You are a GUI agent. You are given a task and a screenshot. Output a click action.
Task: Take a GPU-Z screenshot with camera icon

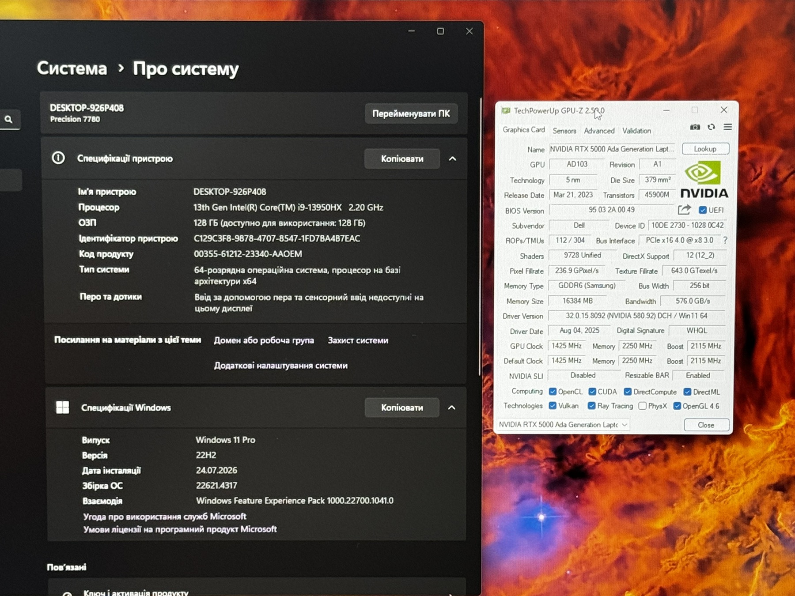click(x=695, y=127)
